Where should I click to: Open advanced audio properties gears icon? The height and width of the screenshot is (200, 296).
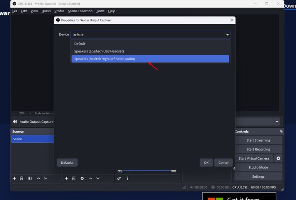point(119,178)
